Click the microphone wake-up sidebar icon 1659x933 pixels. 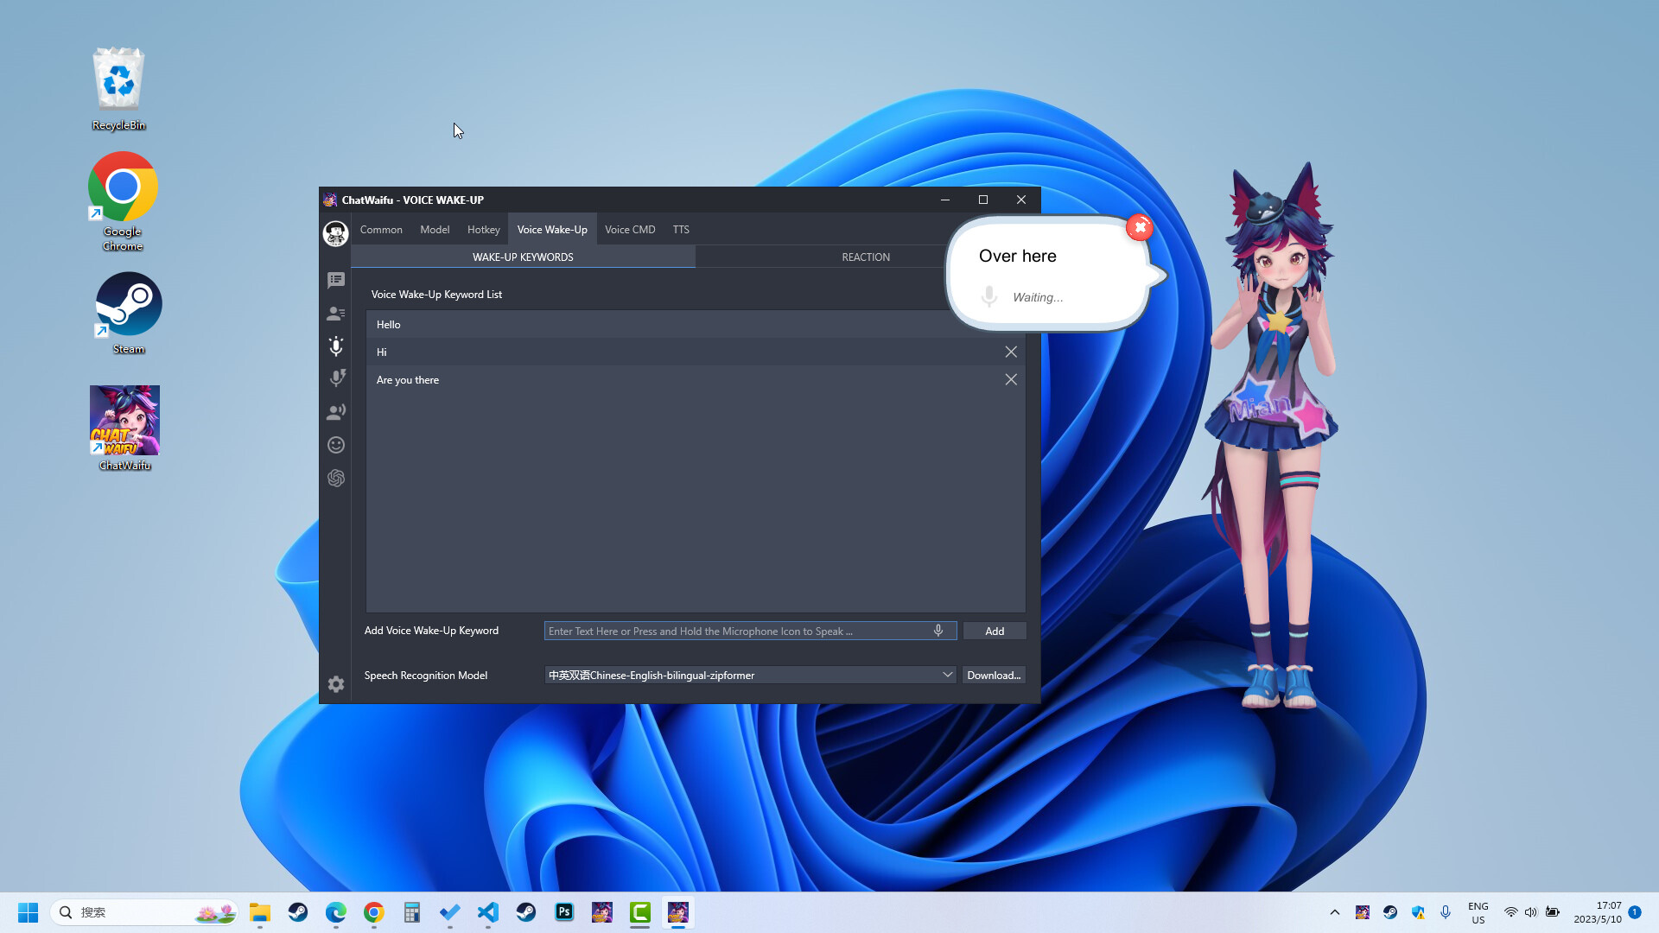tap(336, 346)
